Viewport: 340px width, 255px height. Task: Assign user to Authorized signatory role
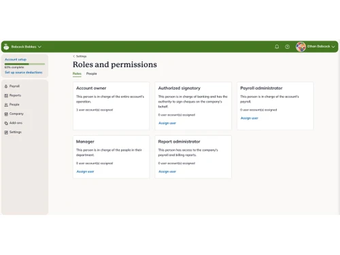click(167, 123)
